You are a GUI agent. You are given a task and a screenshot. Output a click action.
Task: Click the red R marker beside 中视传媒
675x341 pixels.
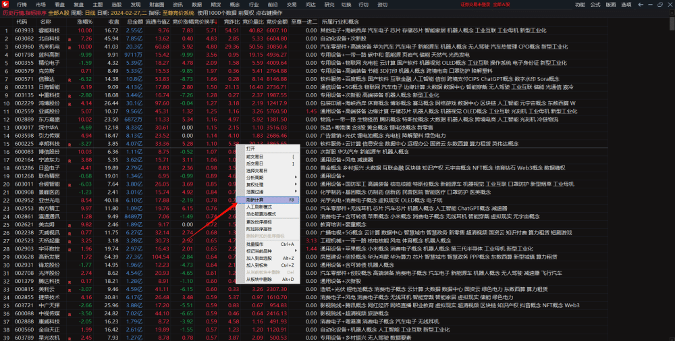70,314
